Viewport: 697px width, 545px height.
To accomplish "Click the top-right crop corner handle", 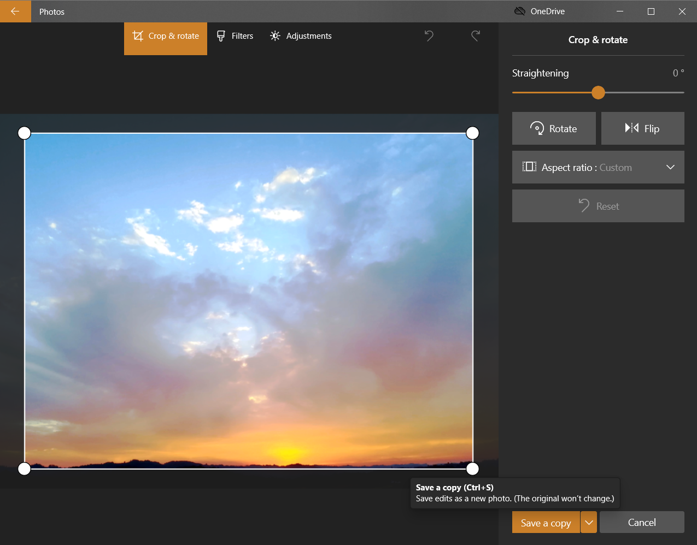I will point(472,133).
